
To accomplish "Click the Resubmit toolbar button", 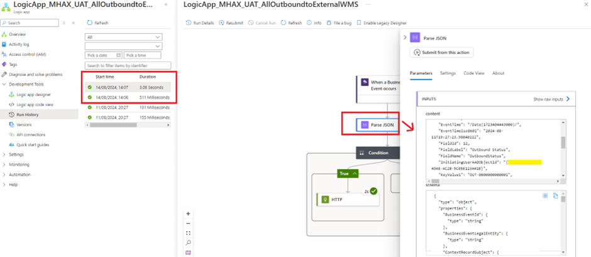I will click(231, 23).
